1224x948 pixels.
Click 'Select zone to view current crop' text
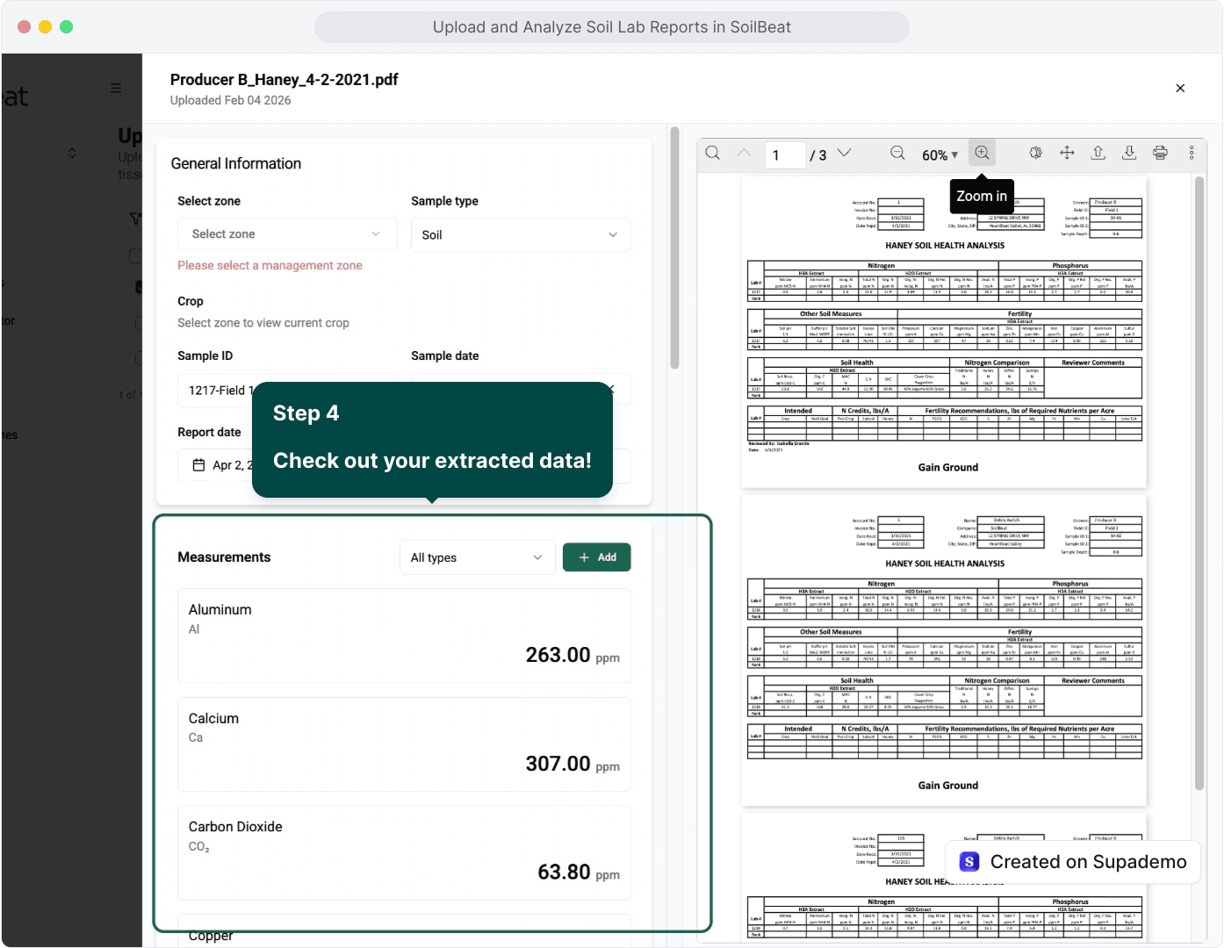[263, 323]
